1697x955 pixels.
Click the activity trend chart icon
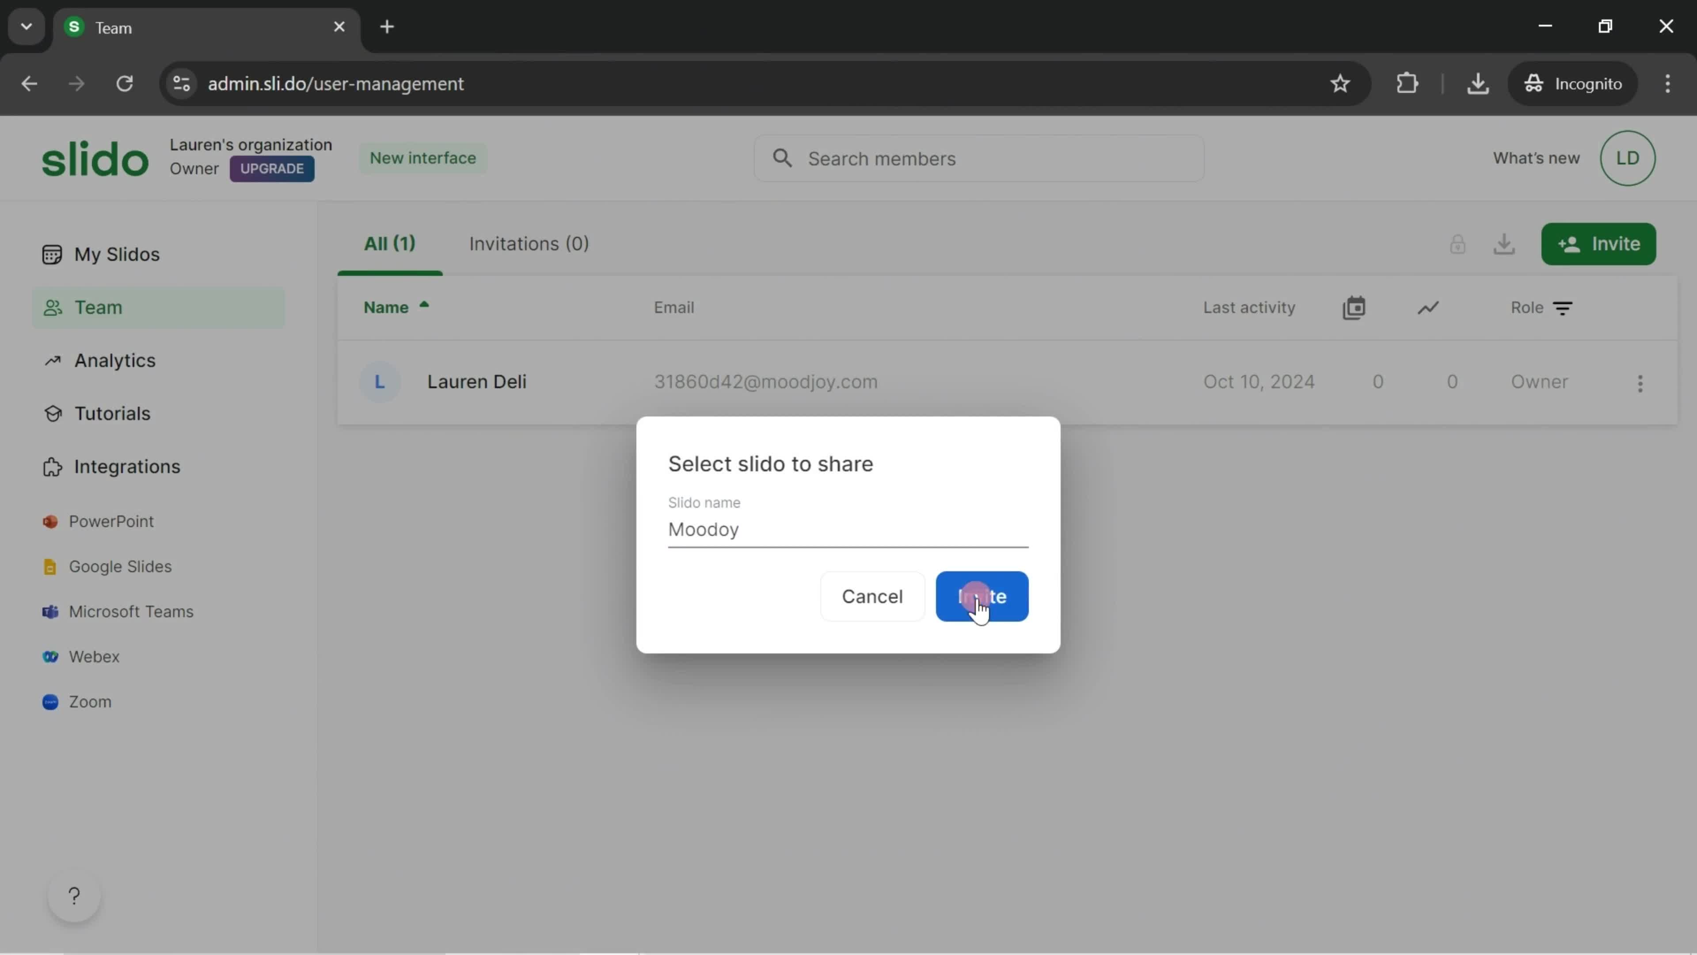pyautogui.click(x=1428, y=307)
